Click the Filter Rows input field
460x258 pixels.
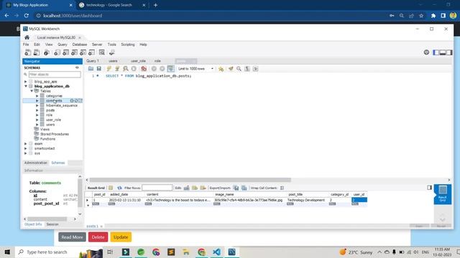pos(157,188)
